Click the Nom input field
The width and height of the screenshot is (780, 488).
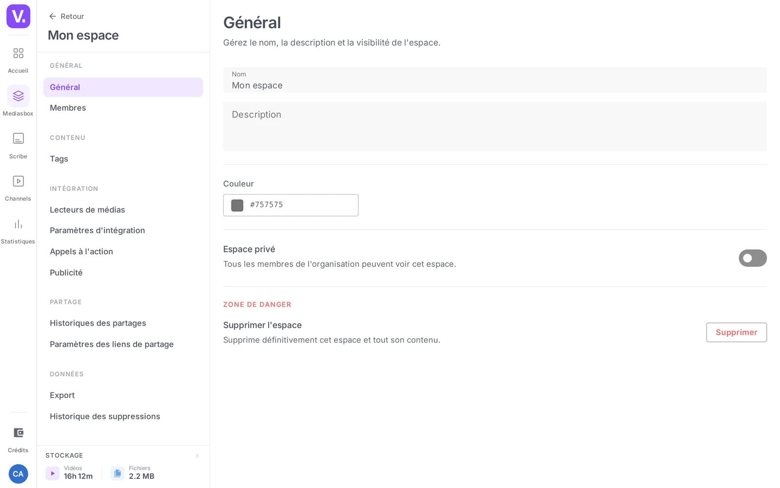point(495,80)
